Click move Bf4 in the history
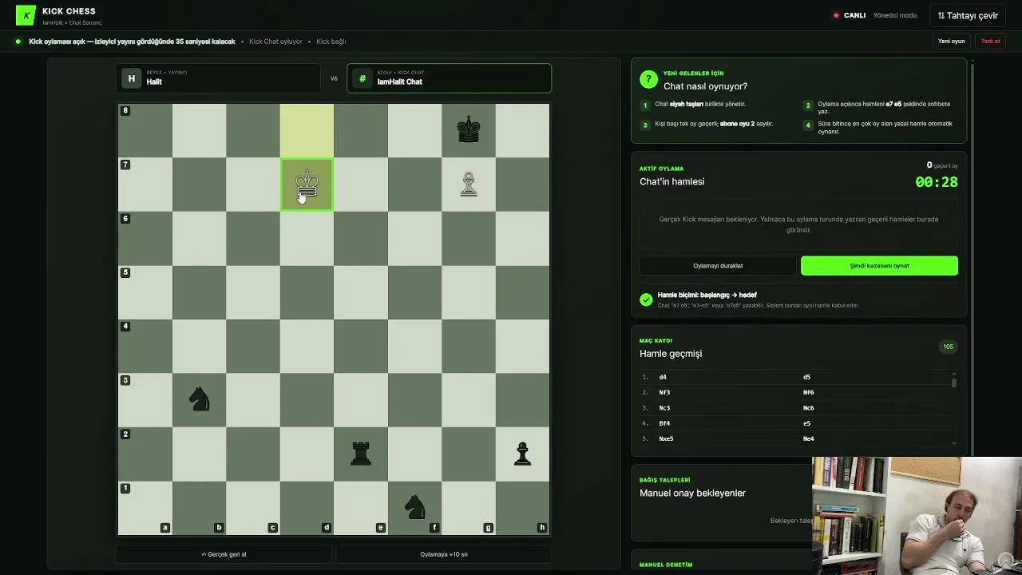Screen dimensions: 1022x575 tap(664, 423)
